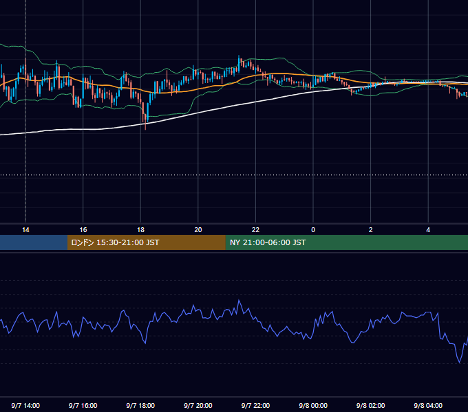The height and width of the screenshot is (412, 468).
Task: Click the London session band 15:30-21:00 JST
Action: pyautogui.click(x=146, y=242)
